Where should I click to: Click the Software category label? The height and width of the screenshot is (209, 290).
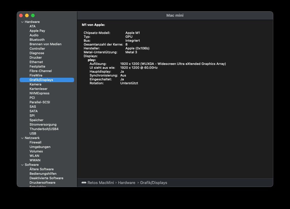(32, 165)
